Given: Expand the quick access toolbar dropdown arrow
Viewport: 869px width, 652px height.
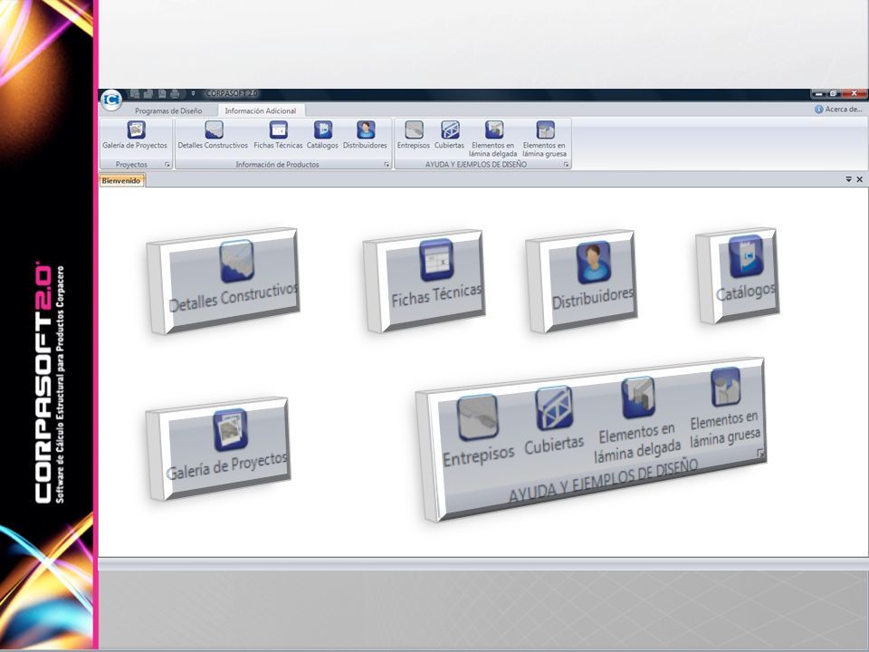Looking at the screenshot, I should click(193, 93).
